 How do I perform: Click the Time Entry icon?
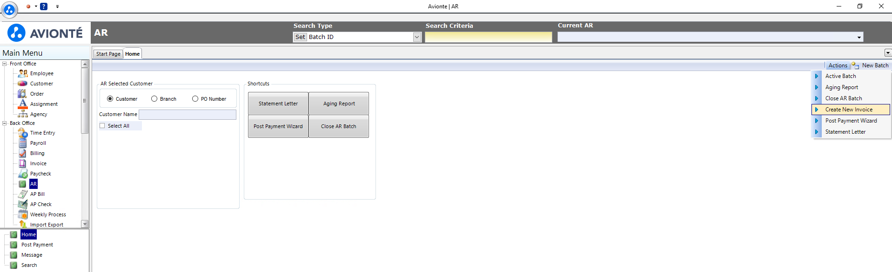pyautogui.click(x=23, y=133)
